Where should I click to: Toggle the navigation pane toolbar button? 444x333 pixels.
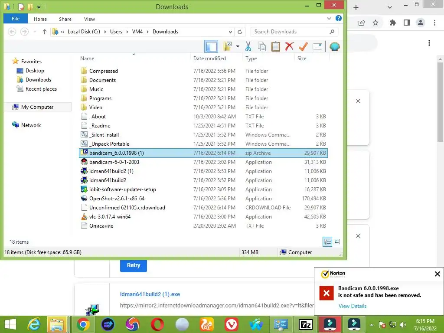pos(211,46)
